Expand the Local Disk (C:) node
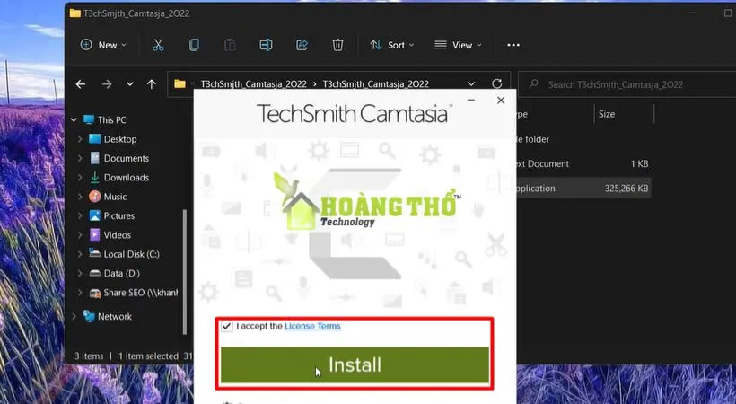This screenshot has height=404, width=736. click(80, 254)
